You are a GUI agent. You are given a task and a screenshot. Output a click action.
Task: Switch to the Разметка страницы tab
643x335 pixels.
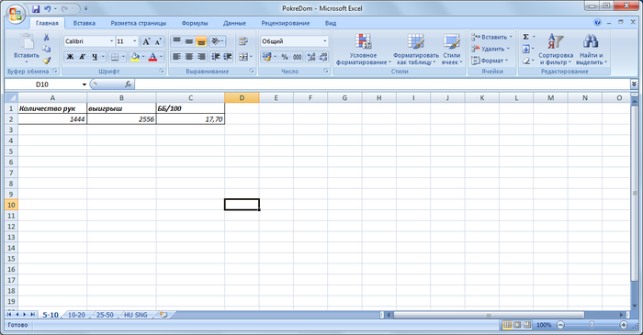coord(139,23)
